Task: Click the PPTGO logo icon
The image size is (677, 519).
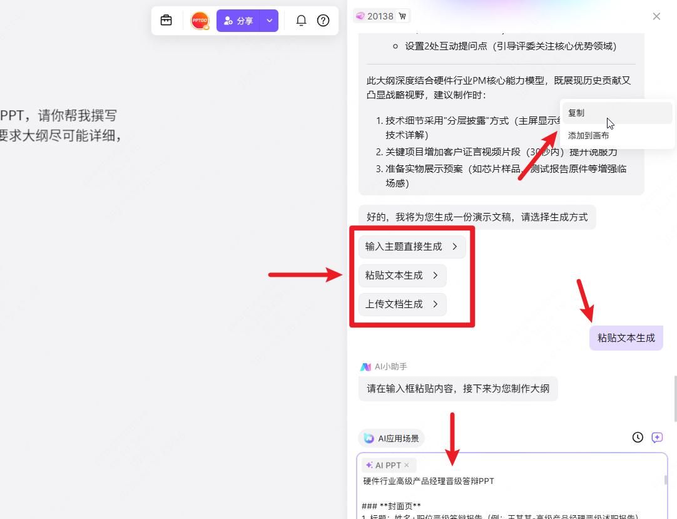Action: pos(200,20)
